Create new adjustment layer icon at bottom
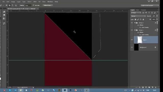This screenshot has height=92, width=163. (x=146, y=87)
